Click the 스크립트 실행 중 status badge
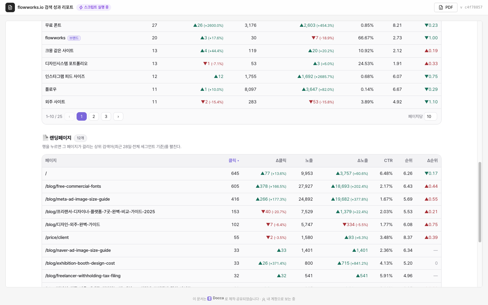488x305 pixels. pos(94,7)
